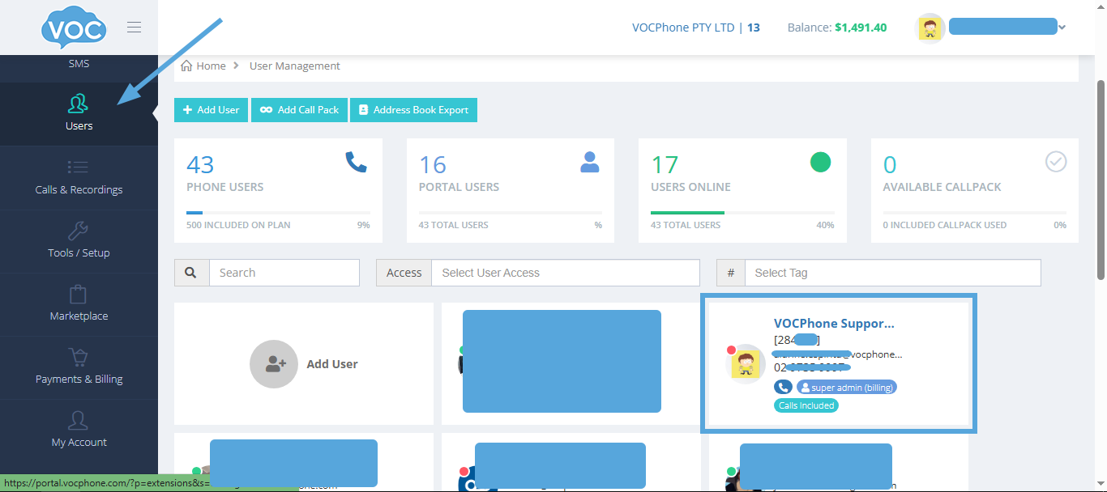
Task: Click the Home breadcrumb icon
Action: 186,66
